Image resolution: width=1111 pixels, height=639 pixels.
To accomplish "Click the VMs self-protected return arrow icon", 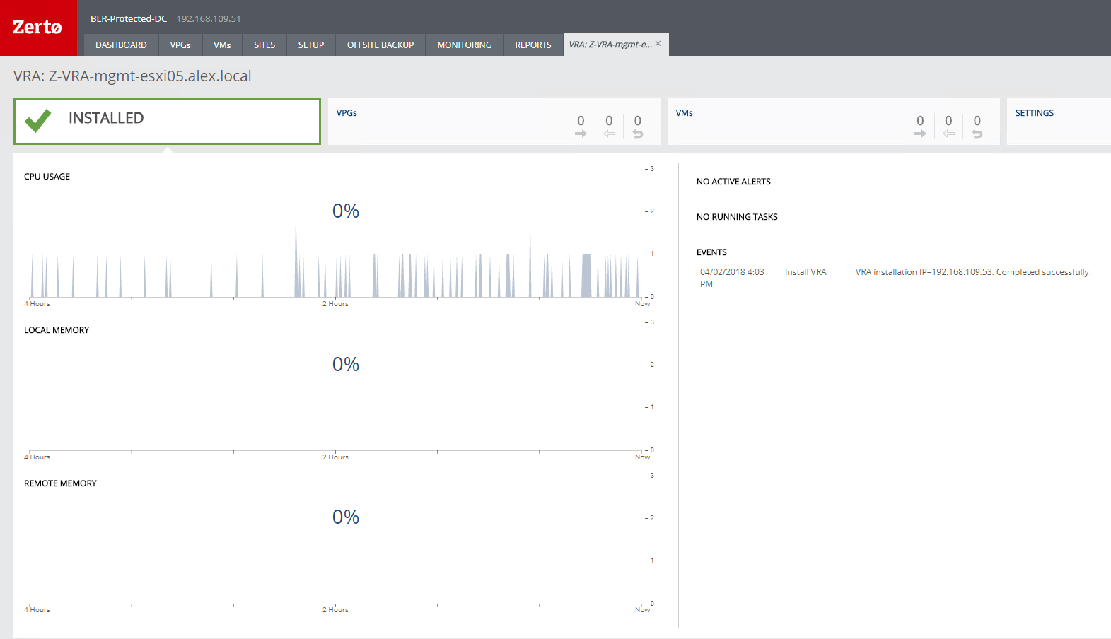I will coord(977,134).
